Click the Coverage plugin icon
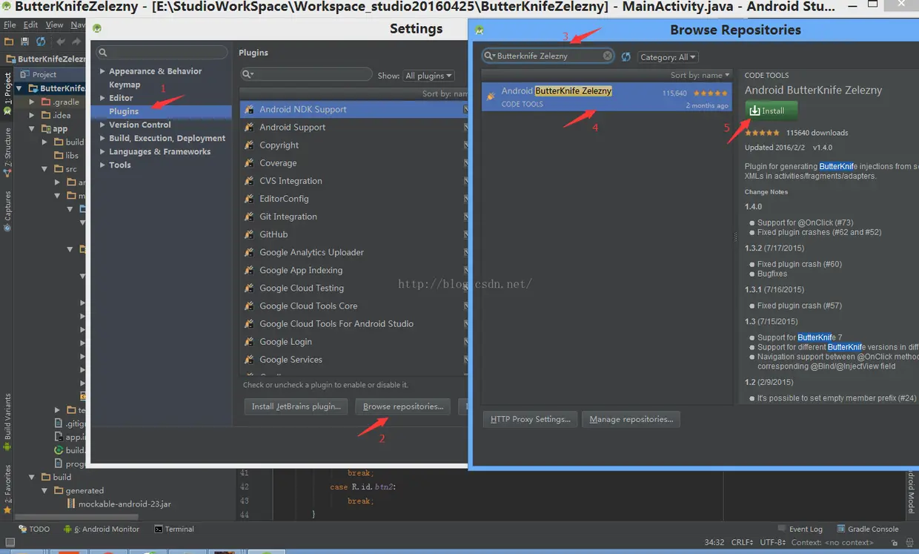The height and width of the screenshot is (554, 919). coord(249,163)
